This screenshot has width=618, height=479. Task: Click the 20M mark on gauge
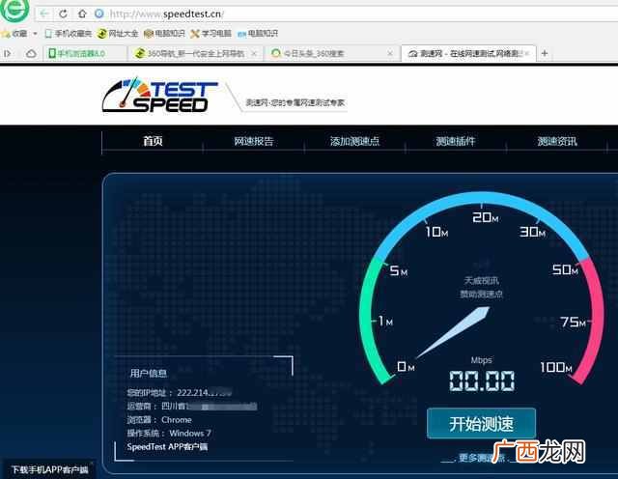click(x=485, y=217)
